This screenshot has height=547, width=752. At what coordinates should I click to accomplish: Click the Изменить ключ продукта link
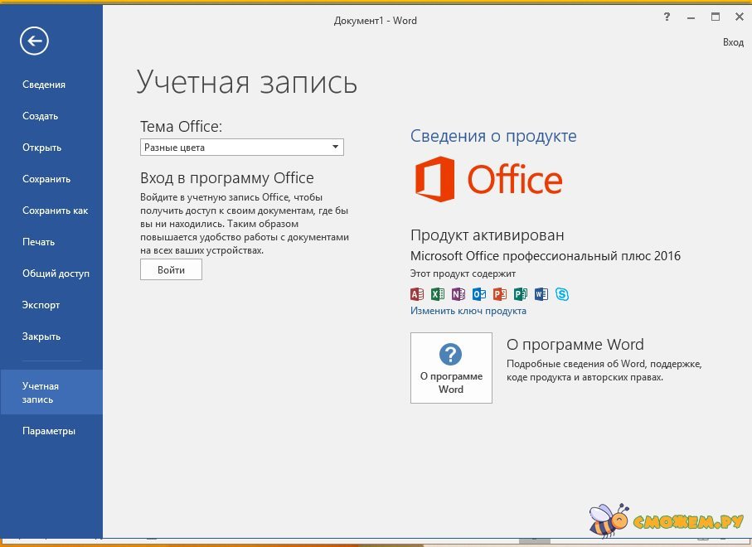coord(468,311)
